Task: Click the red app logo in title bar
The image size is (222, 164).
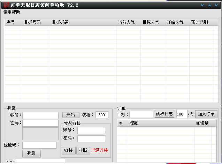Action: (x=6, y=5)
